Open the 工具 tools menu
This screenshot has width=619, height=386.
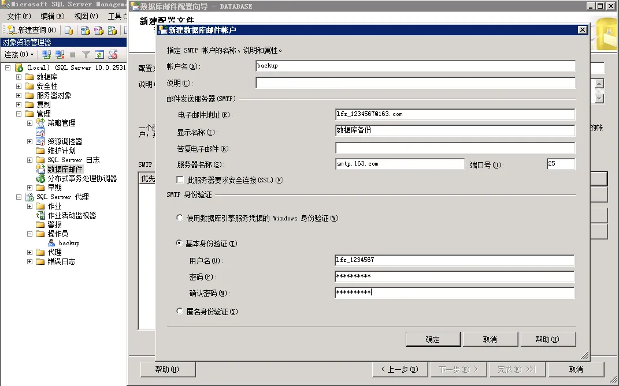(x=117, y=16)
